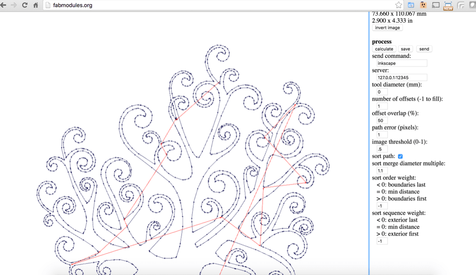Image resolution: width=476 pixels, height=275 pixels.
Task: Click the 'path error (pixels):' label
Action: pos(395,127)
